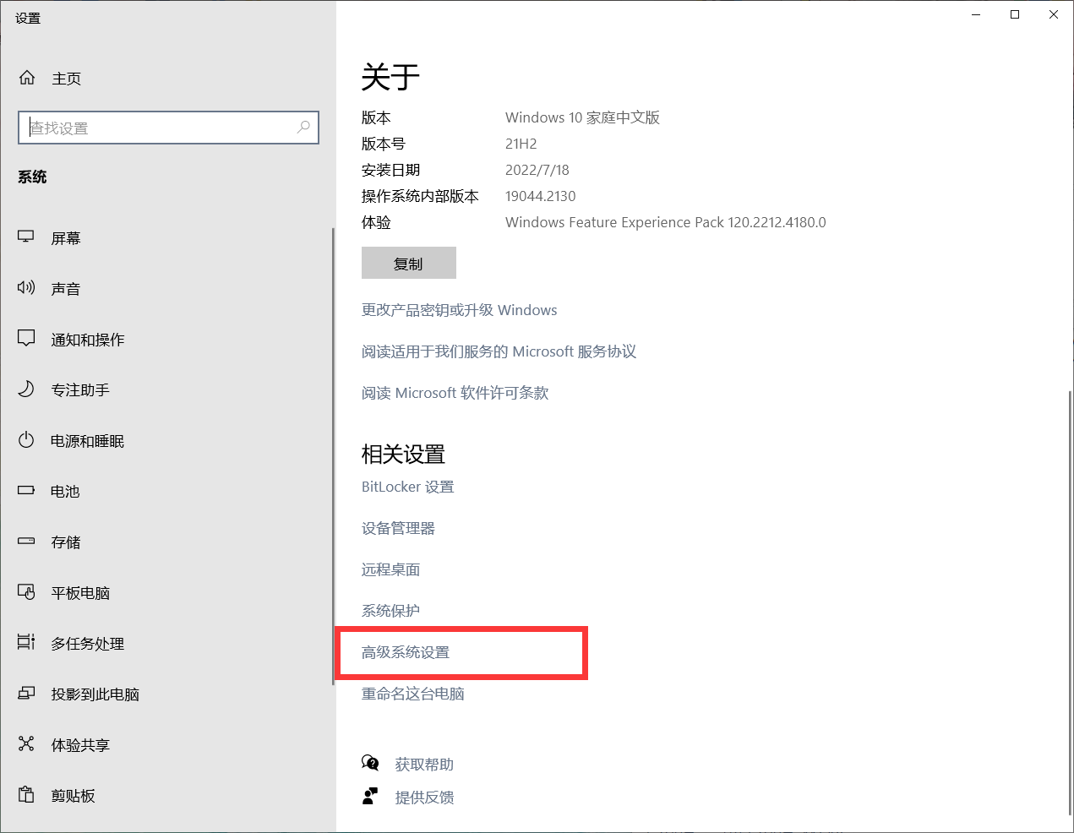Focus the 查找设置 search field
This screenshot has width=1074, height=833.
[161, 128]
